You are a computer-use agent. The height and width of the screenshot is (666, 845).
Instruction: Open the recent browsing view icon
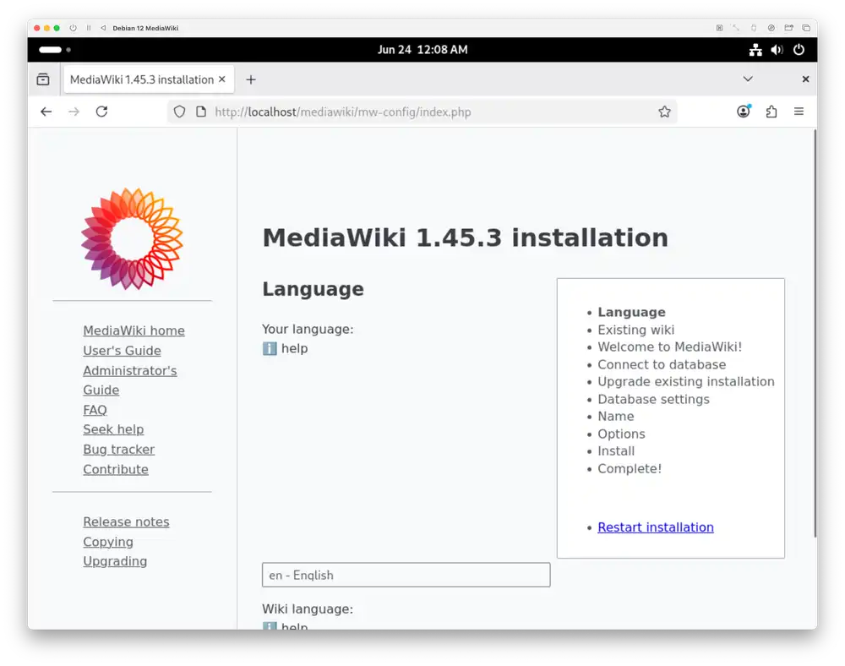click(x=43, y=79)
